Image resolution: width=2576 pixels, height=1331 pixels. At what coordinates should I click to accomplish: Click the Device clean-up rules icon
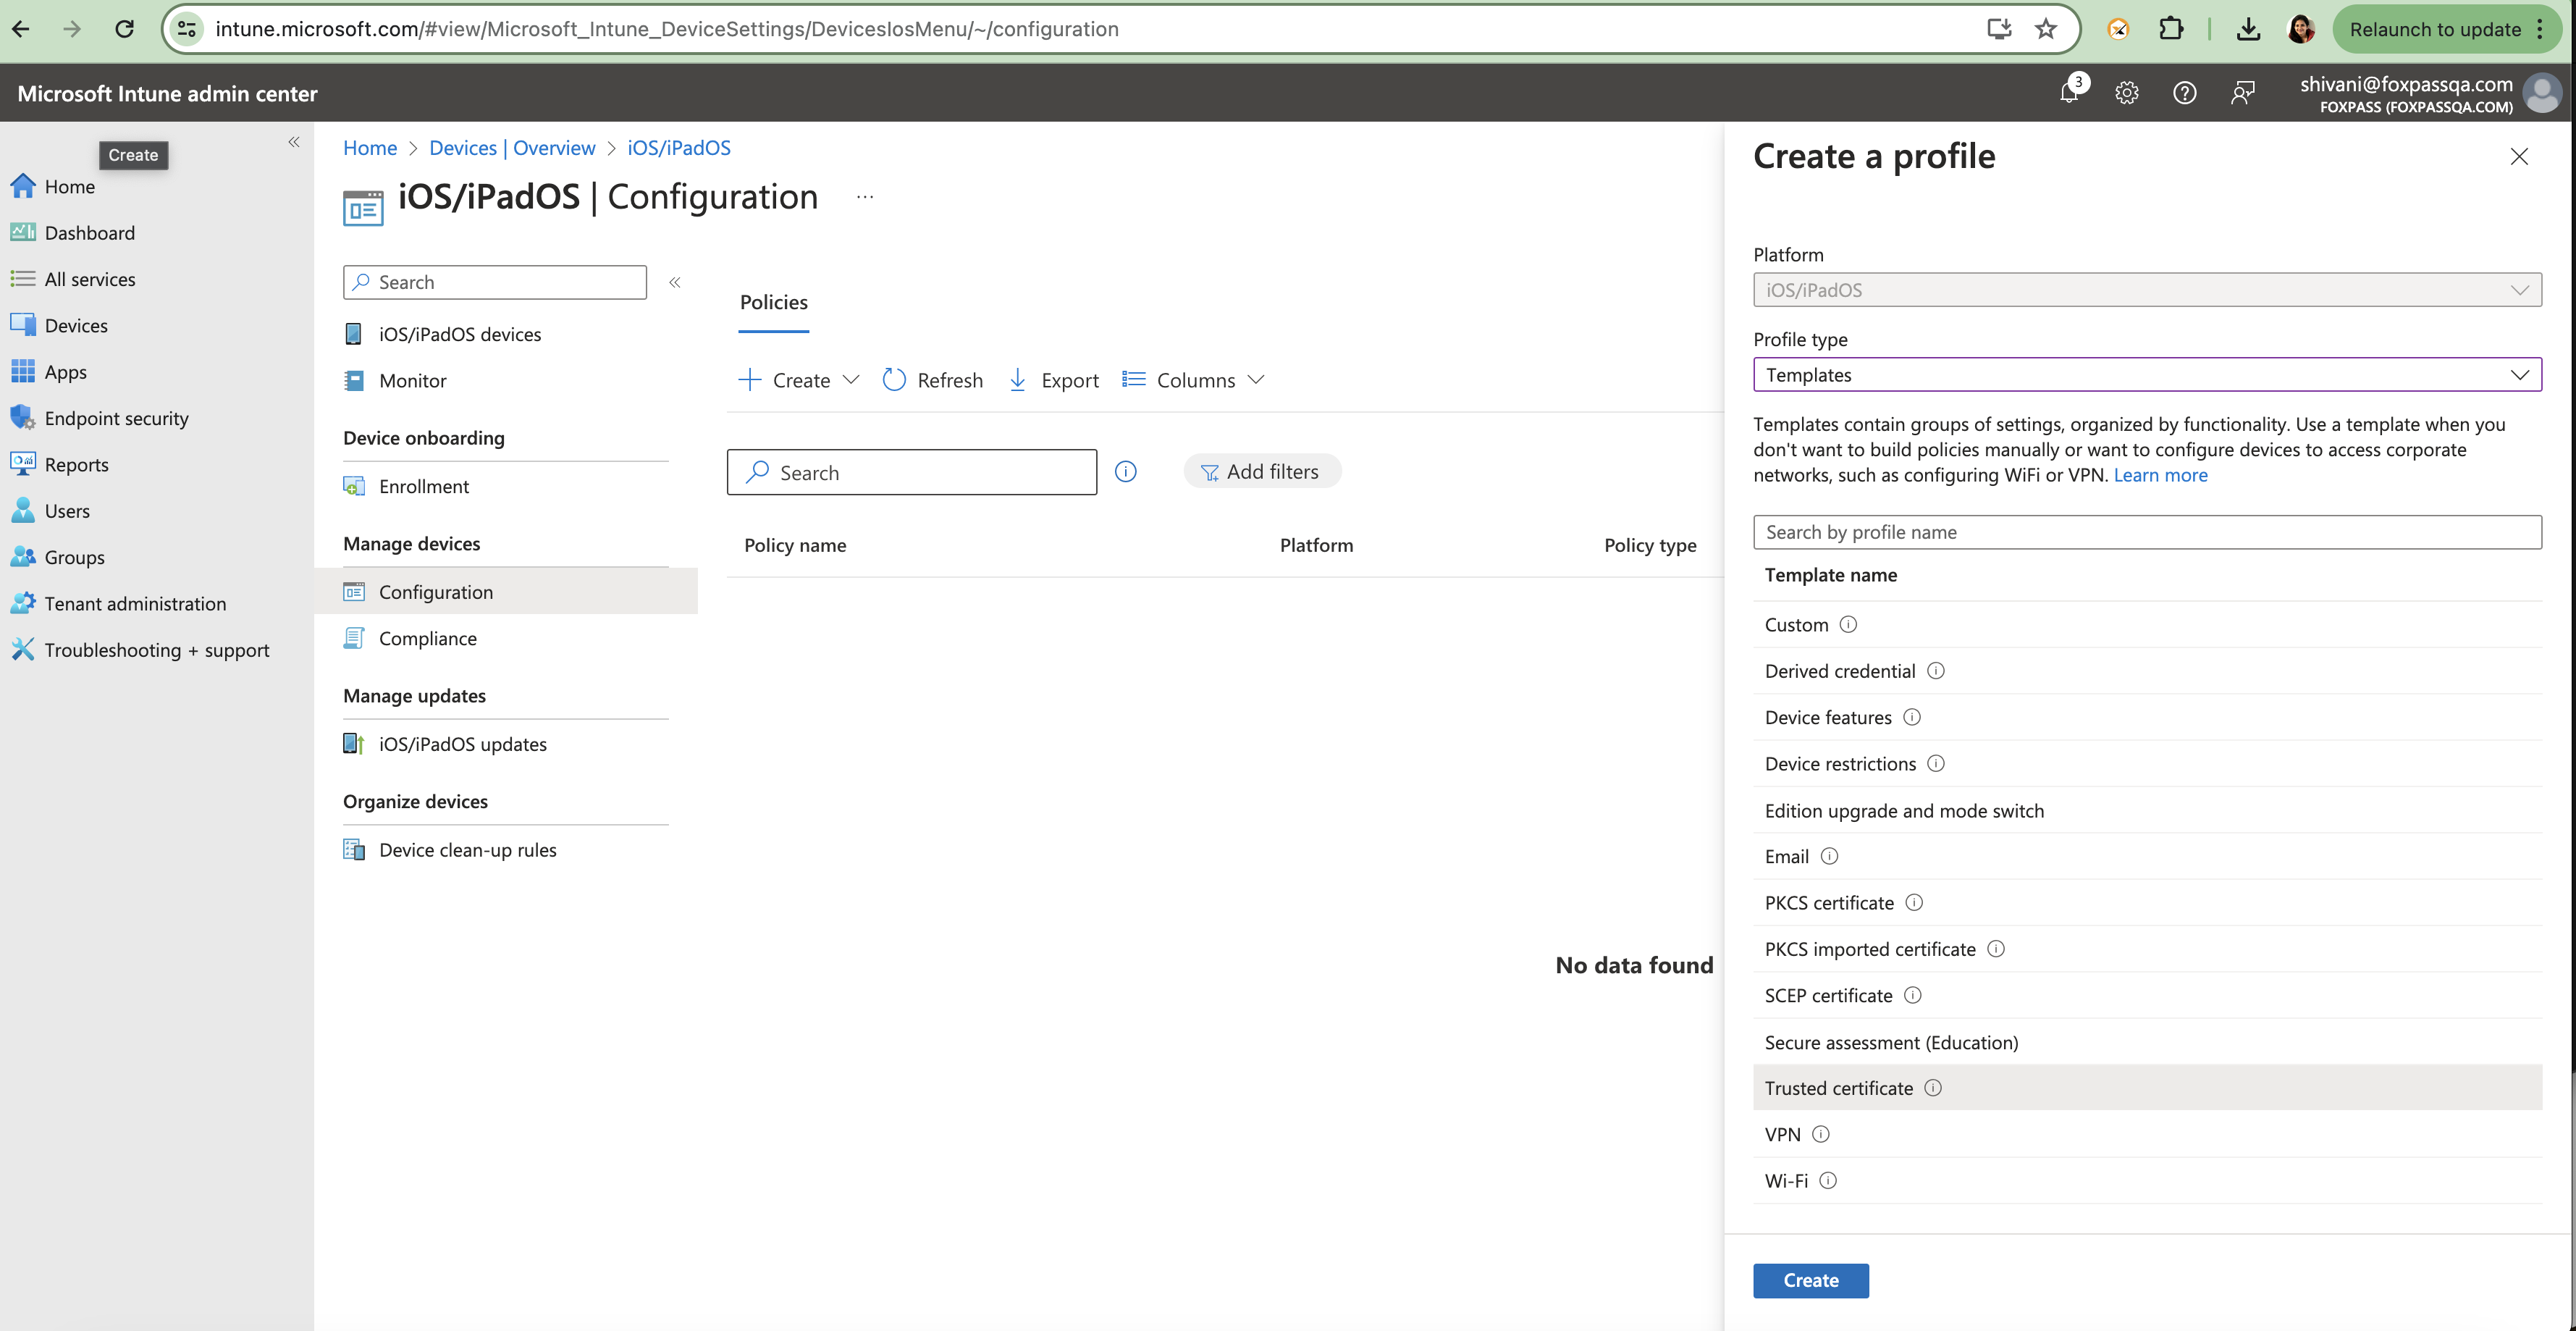(353, 849)
